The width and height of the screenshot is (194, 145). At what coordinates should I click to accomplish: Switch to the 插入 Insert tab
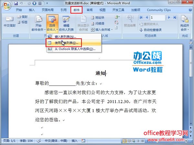[x=32, y=10]
